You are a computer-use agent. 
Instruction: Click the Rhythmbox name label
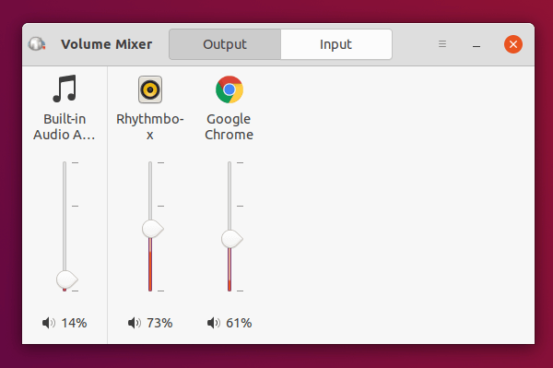(150, 126)
